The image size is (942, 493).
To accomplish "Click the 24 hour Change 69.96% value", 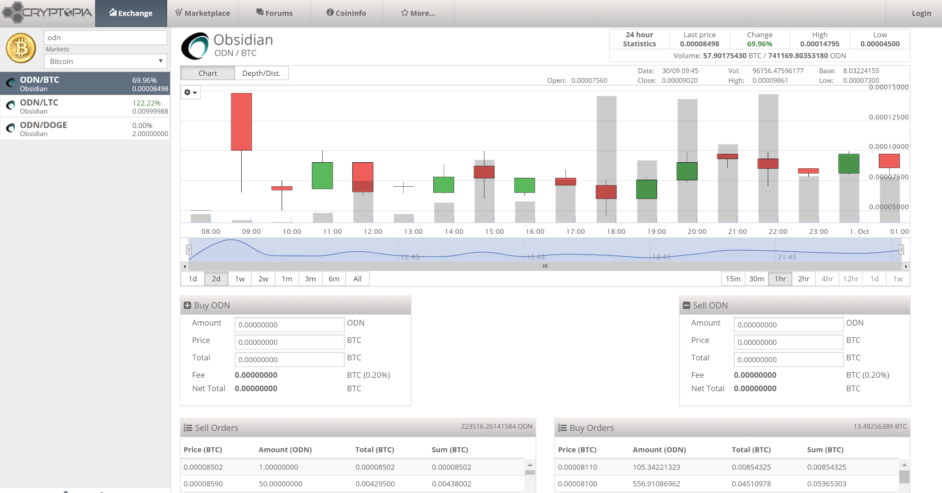I will pyautogui.click(x=759, y=44).
